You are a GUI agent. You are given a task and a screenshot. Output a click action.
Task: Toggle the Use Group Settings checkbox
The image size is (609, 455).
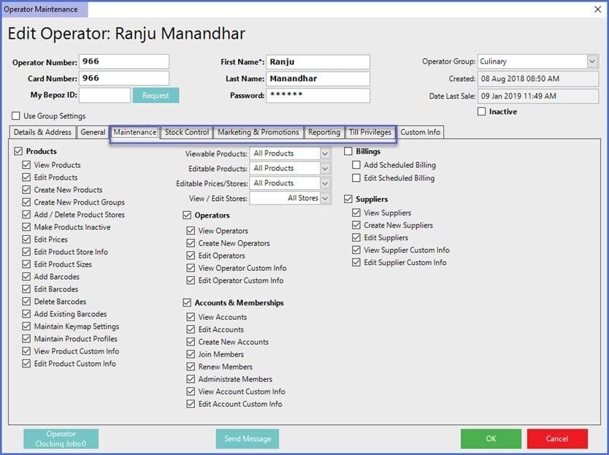(x=17, y=116)
